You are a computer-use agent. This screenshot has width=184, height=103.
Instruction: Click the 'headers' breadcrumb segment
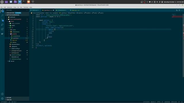[x=87, y=13]
